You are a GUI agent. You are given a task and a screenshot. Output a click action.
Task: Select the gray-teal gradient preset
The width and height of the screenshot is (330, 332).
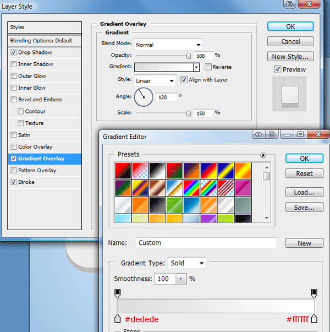[x=243, y=205]
